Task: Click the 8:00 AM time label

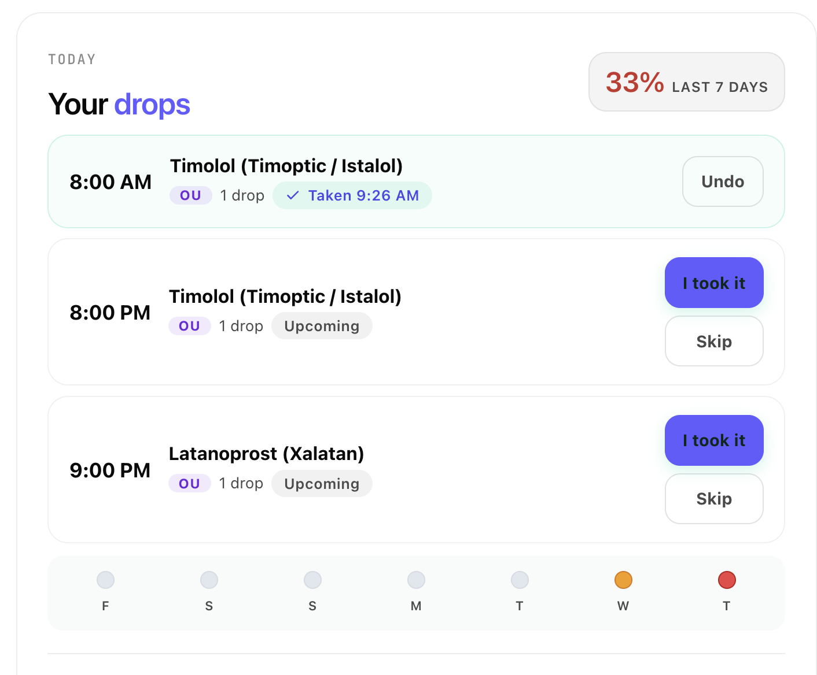Action: tap(111, 182)
